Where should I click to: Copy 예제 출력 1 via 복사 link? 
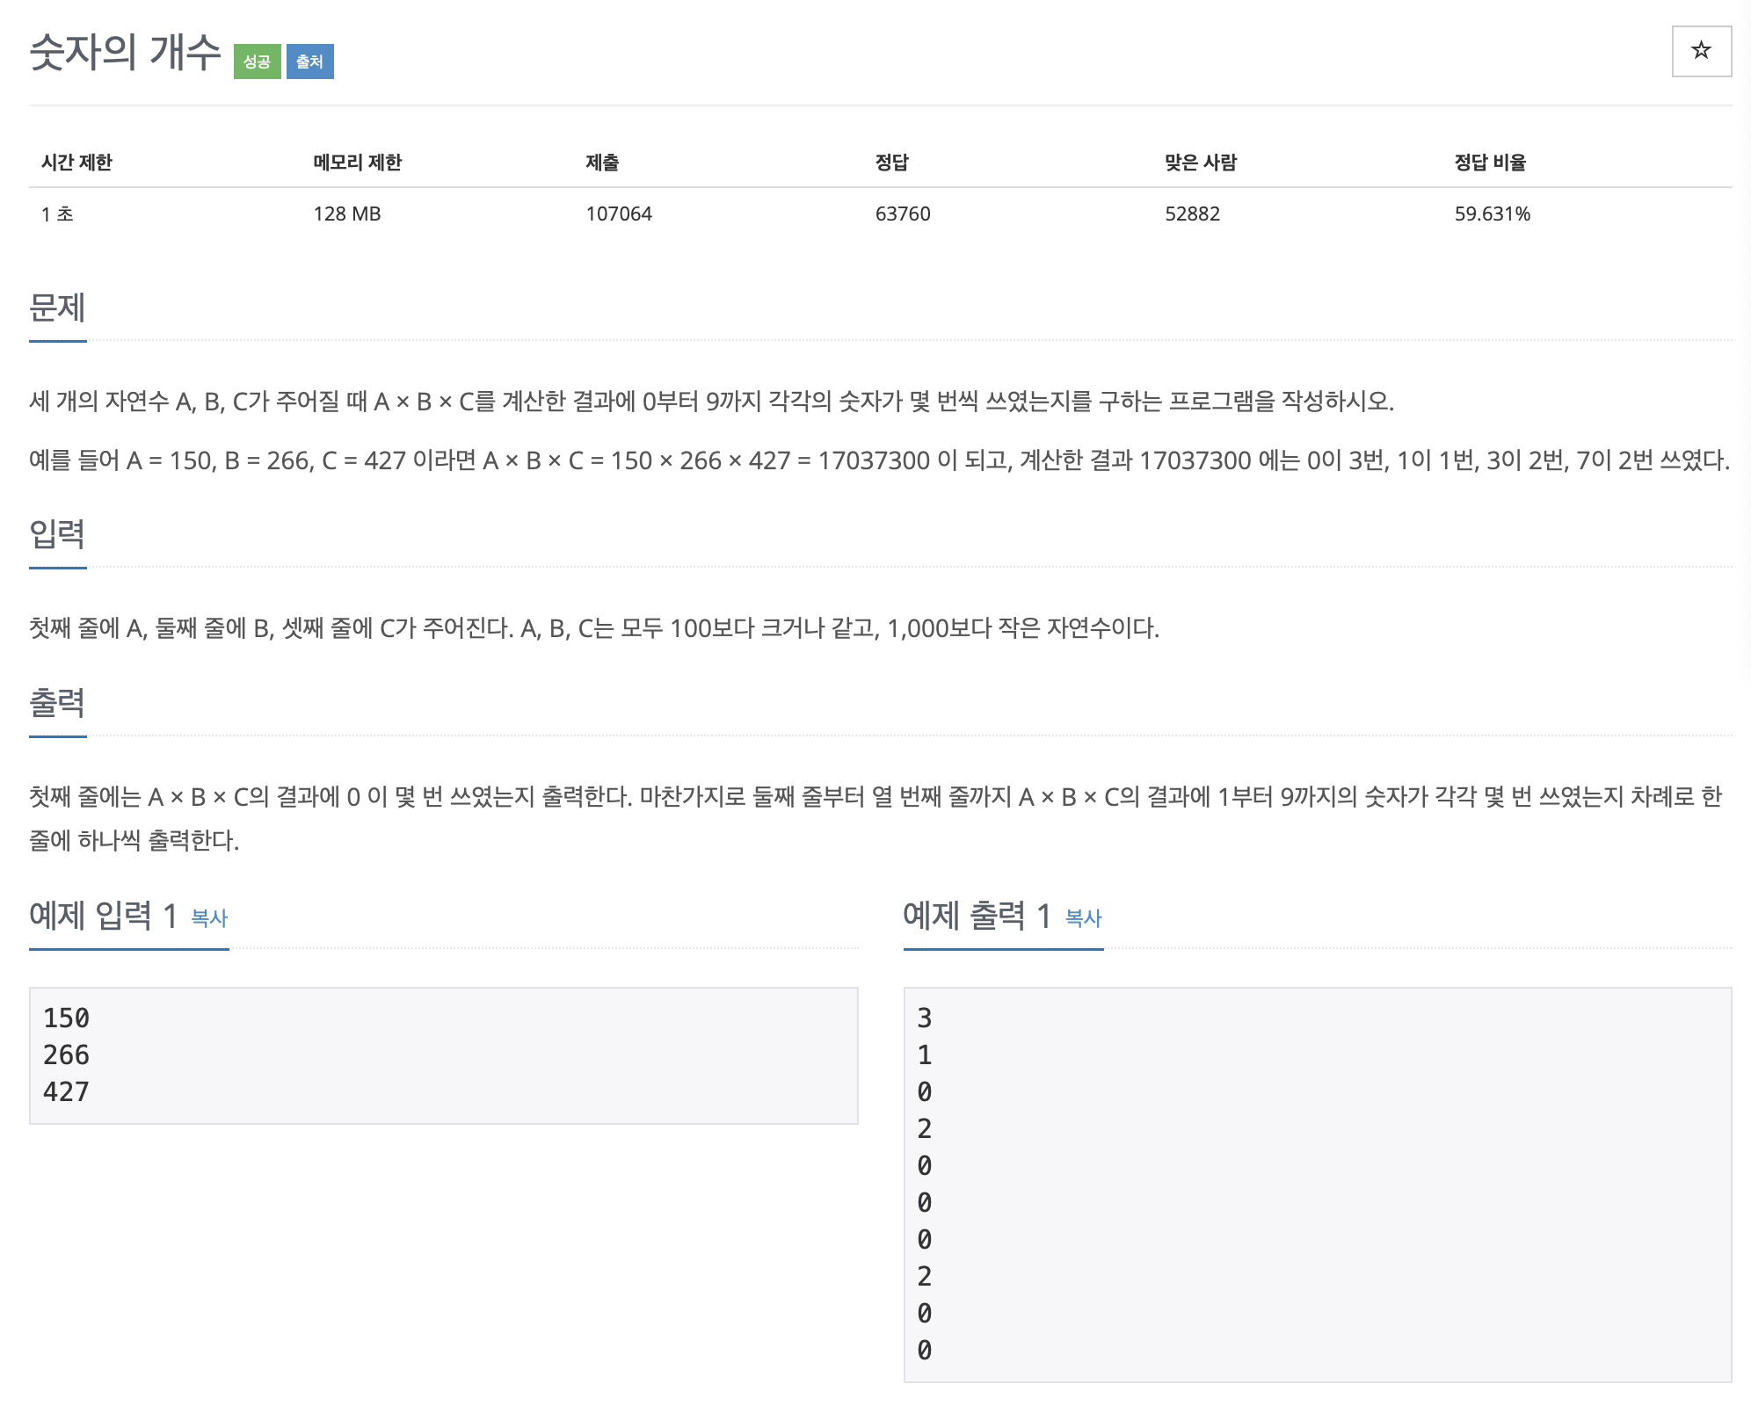pos(1083,918)
